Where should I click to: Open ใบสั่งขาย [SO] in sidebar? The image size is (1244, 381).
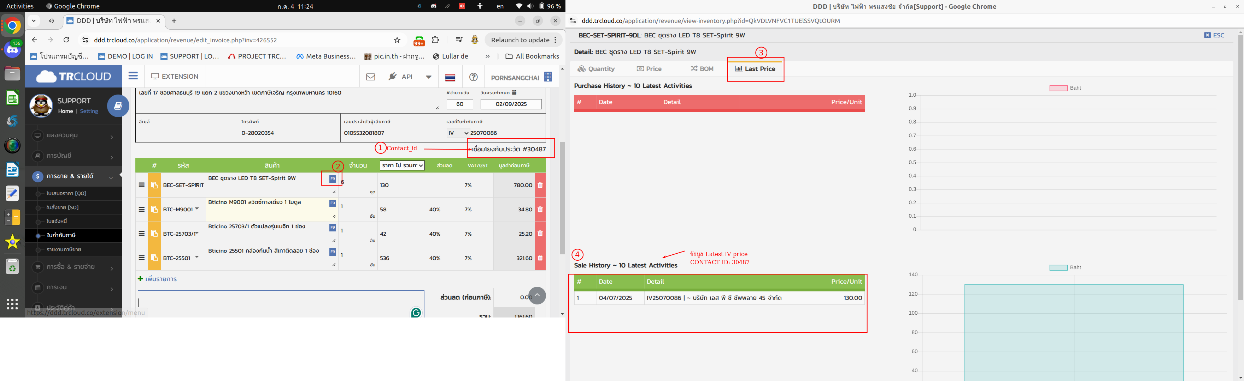pyautogui.click(x=63, y=207)
